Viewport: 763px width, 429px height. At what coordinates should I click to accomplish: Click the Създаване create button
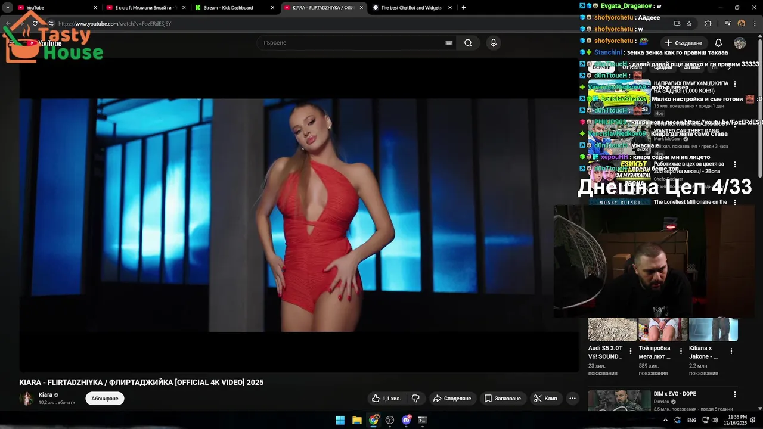(x=684, y=43)
